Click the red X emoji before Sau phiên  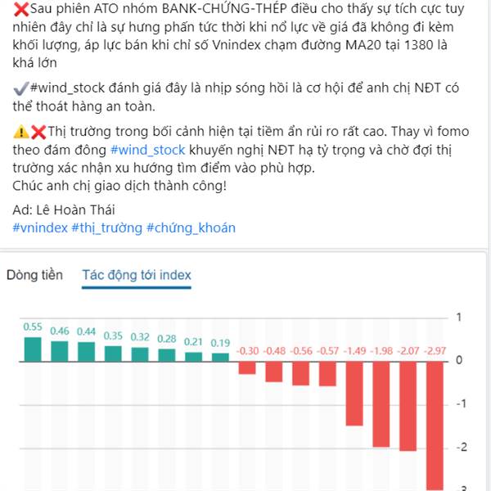tap(21, 9)
